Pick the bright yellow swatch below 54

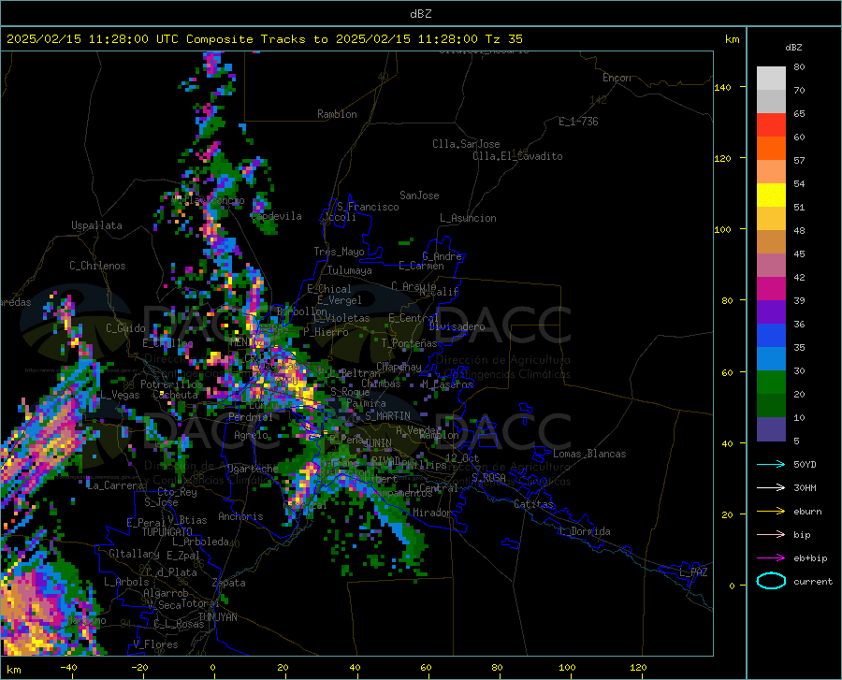coord(771,195)
